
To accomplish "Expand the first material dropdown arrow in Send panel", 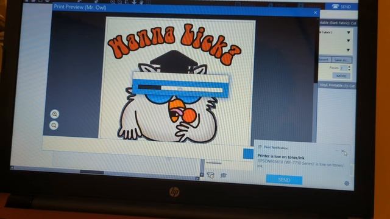I will [x=349, y=32].
